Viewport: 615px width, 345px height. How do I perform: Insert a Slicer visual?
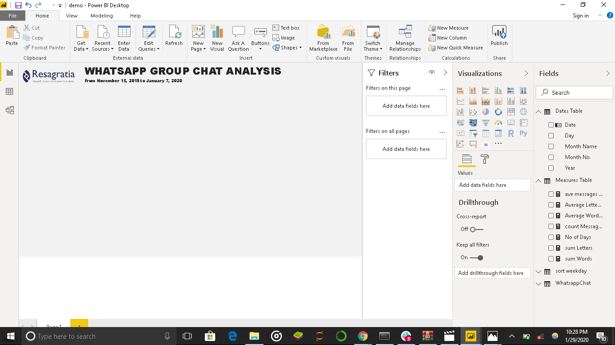[x=473, y=133]
